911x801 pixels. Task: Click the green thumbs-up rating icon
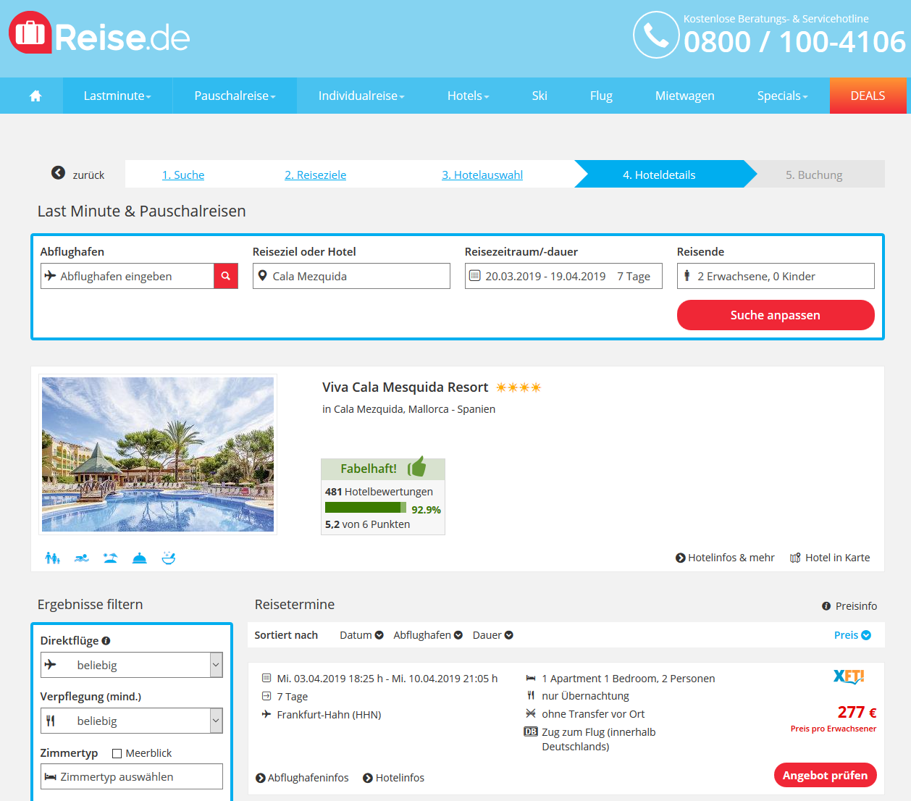[x=417, y=467]
